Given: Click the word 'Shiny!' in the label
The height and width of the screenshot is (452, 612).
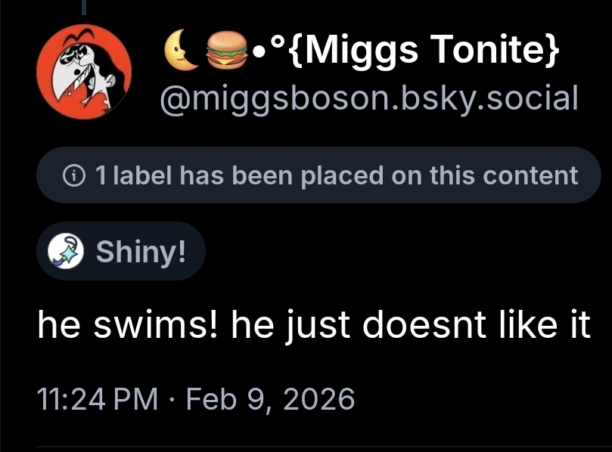Looking at the screenshot, I should [140, 252].
